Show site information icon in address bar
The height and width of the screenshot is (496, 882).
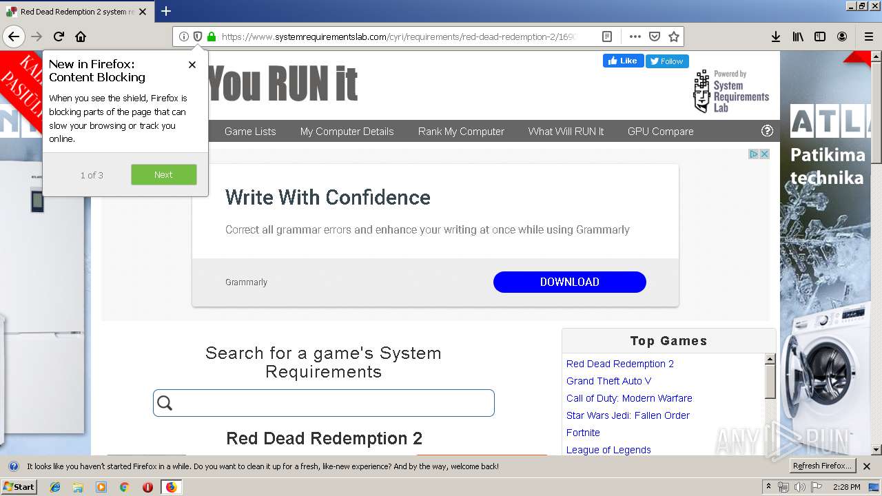click(x=184, y=37)
